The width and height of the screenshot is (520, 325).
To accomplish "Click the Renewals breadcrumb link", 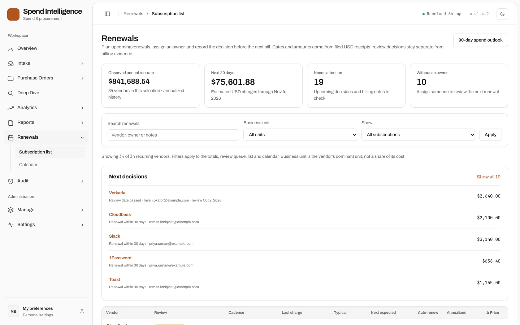I will [133, 14].
